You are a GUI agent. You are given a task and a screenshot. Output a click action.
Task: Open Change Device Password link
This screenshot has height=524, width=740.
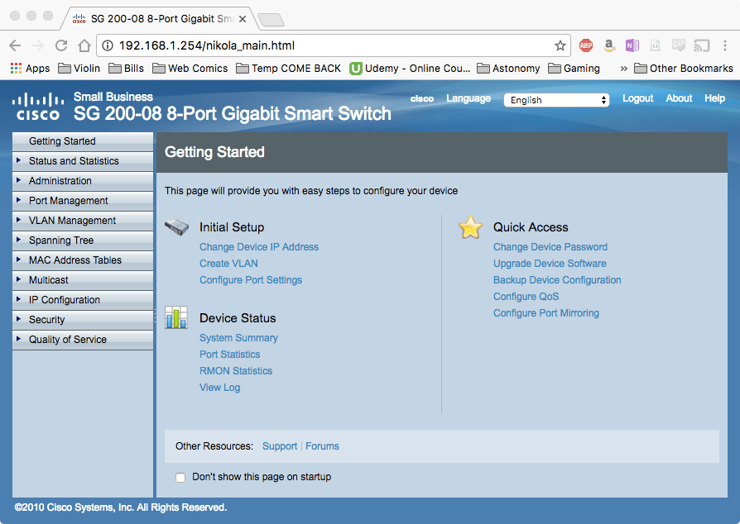pyautogui.click(x=550, y=247)
